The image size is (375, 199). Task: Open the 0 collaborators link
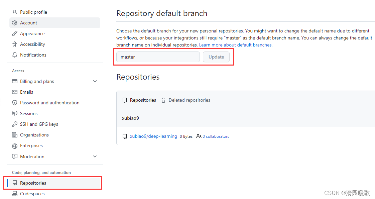click(216, 136)
